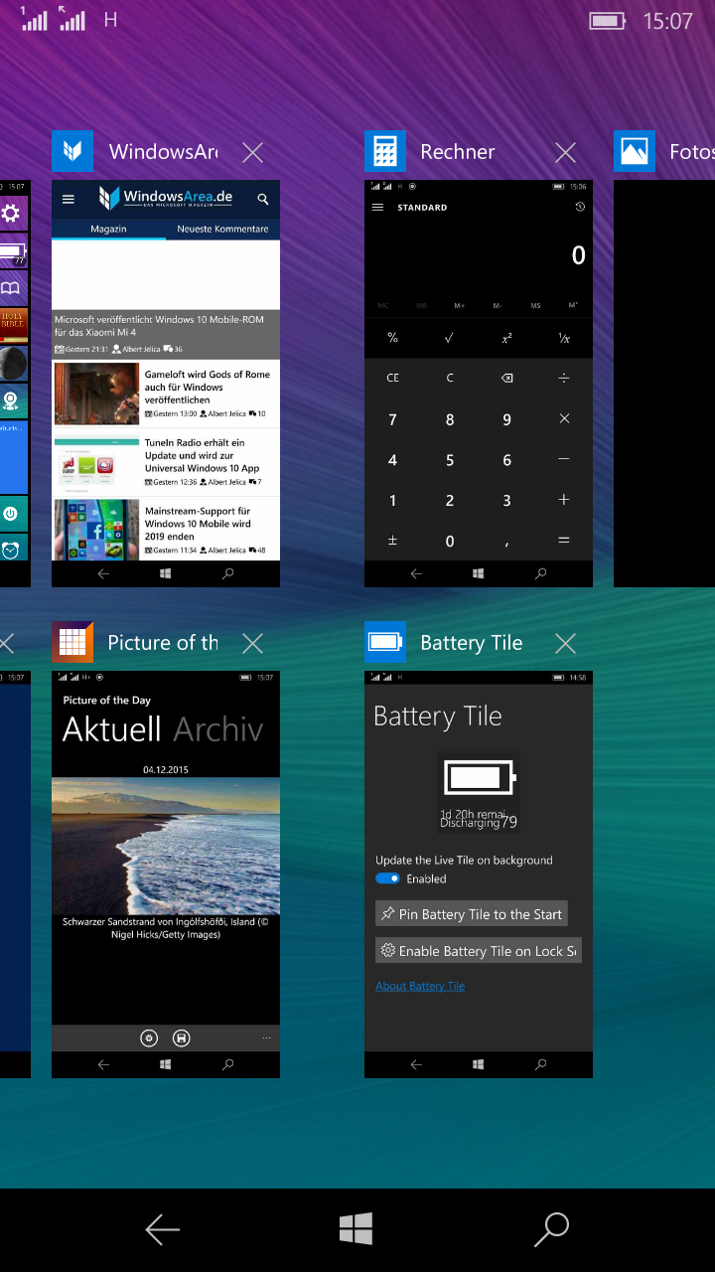The height and width of the screenshot is (1272, 715).
Task: Open hamburger menu in WindowsArea preview
Action: click(69, 199)
